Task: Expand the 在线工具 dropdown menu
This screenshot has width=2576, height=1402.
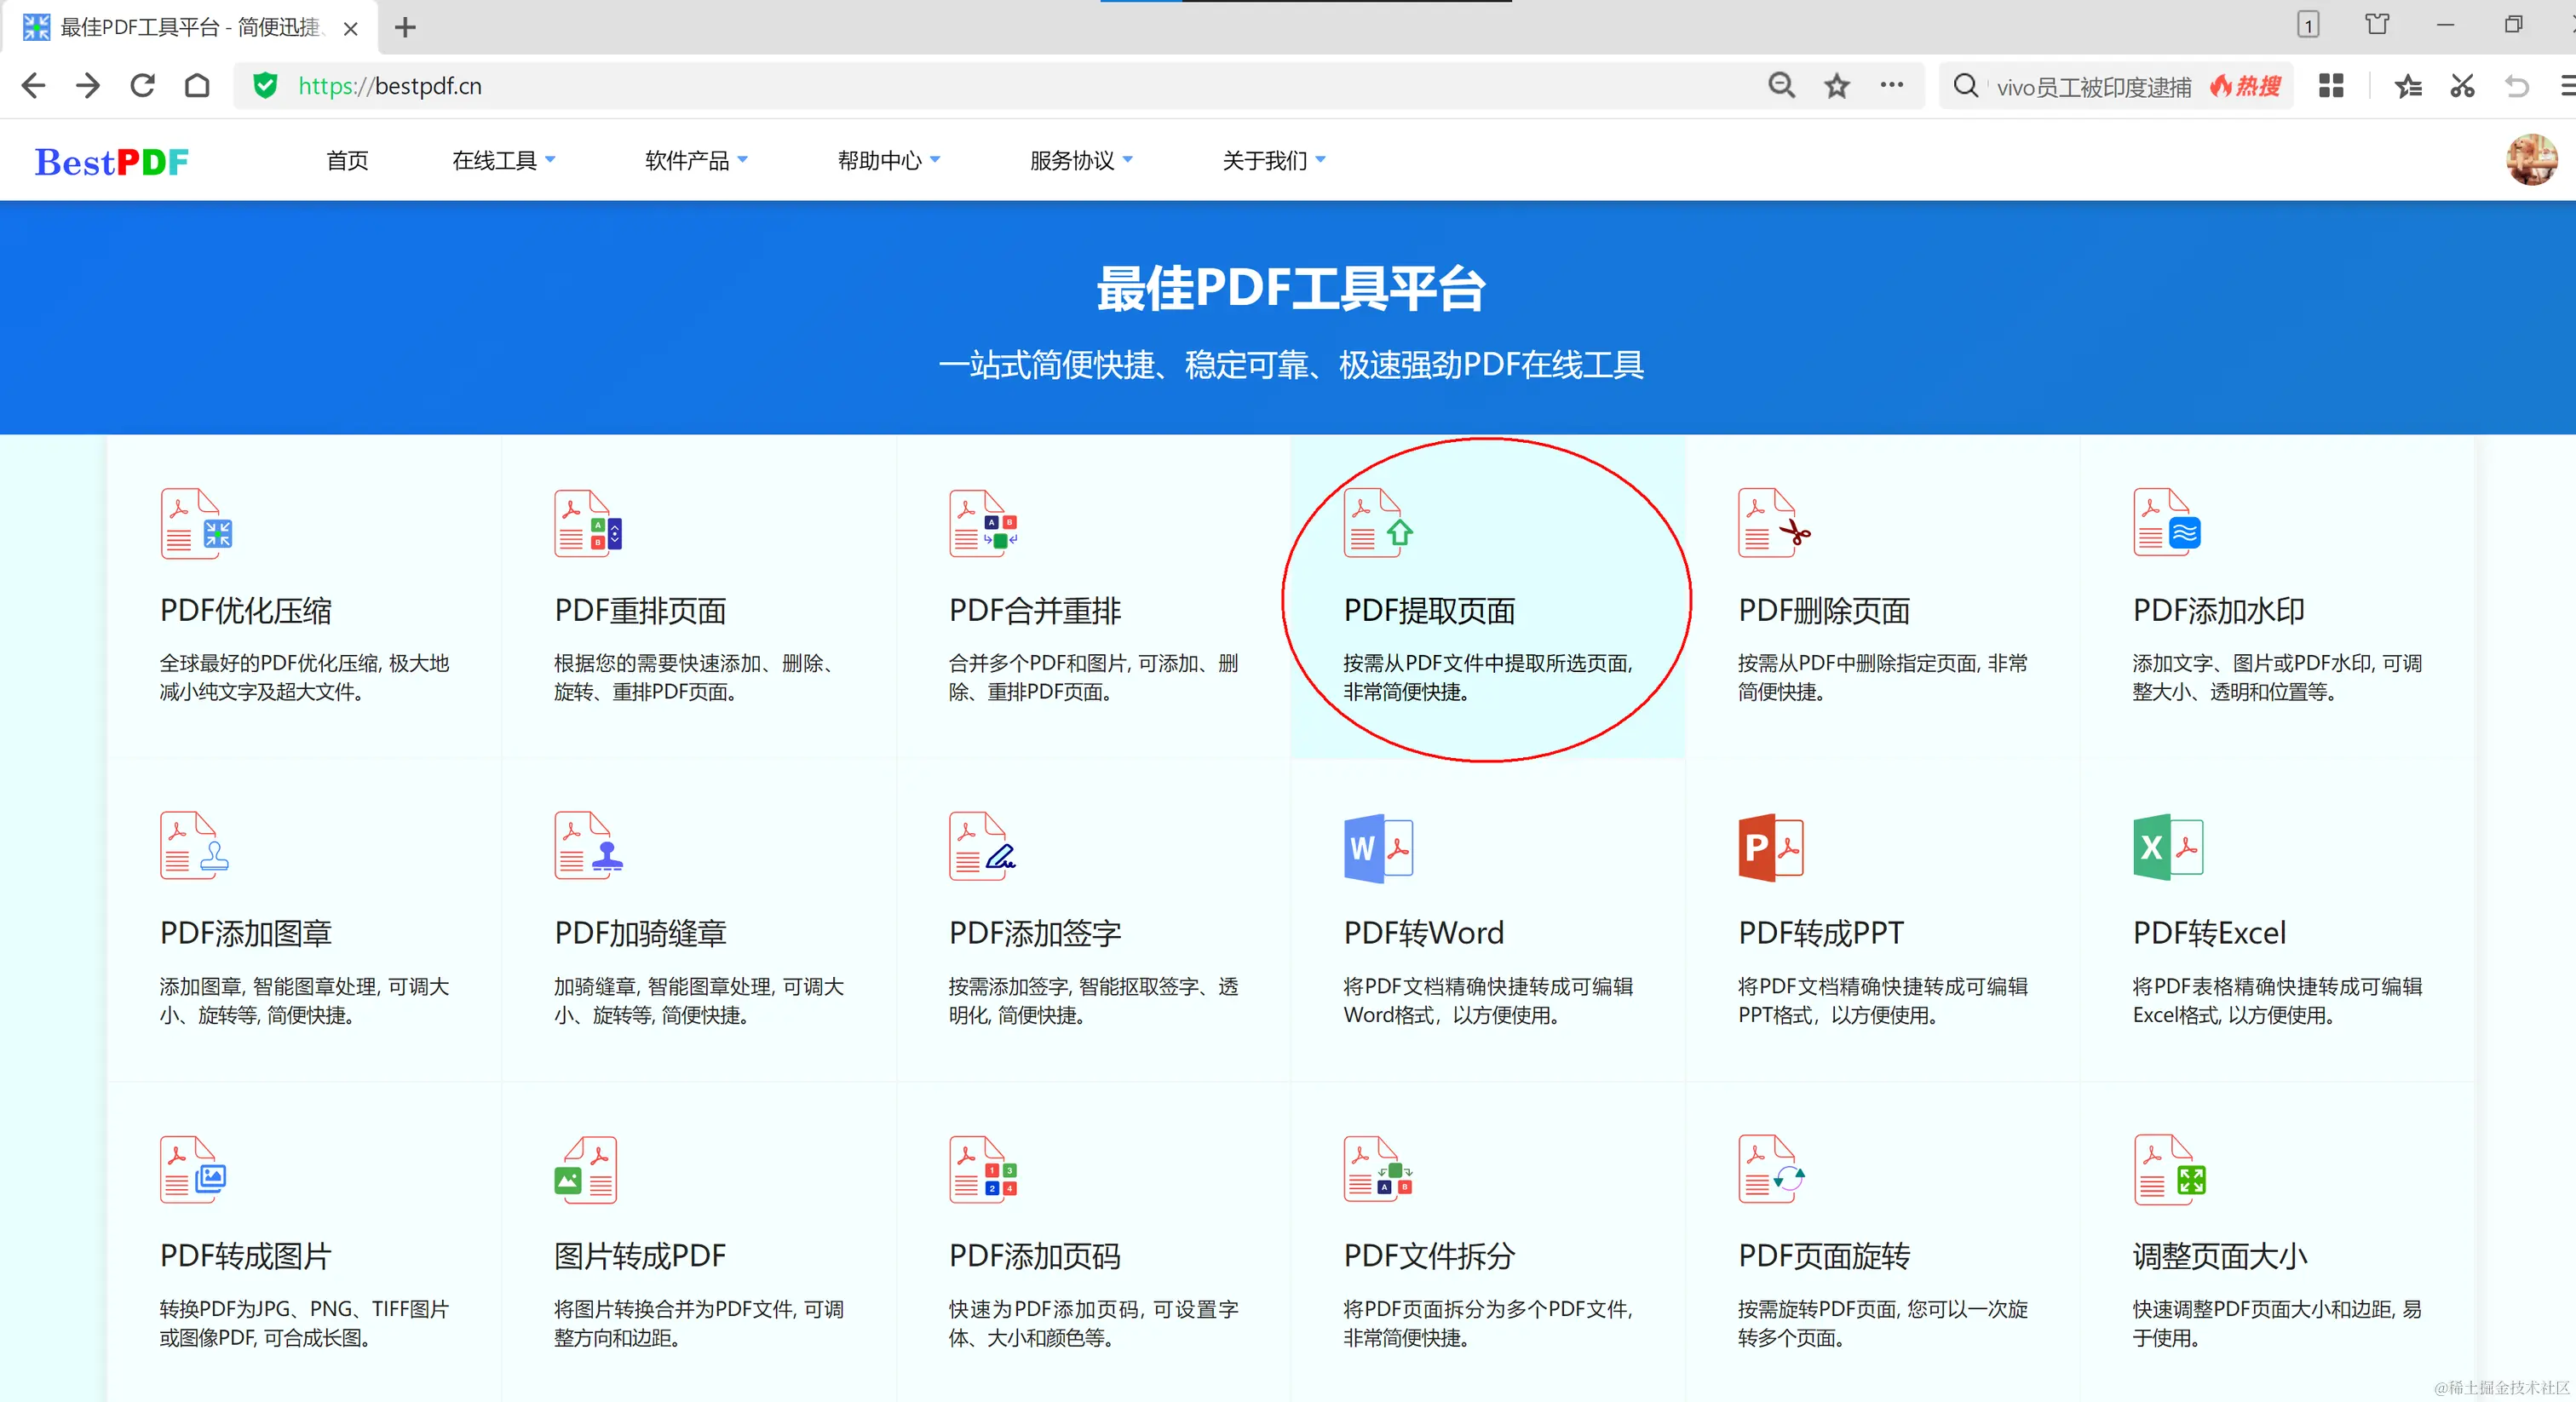Action: pos(503,160)
